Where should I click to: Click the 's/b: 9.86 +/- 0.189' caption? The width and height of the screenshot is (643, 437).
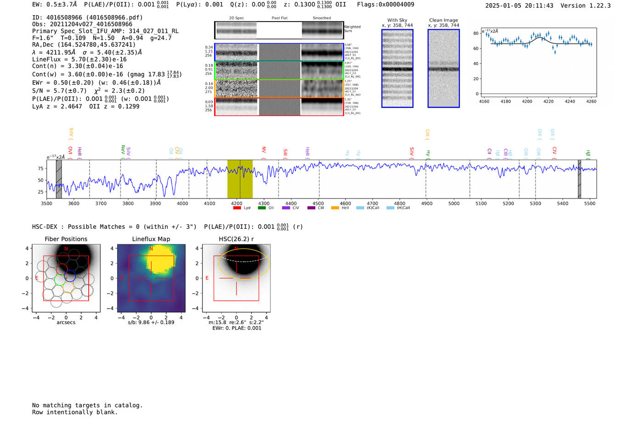pyautogui.click(x=151, y=322)
